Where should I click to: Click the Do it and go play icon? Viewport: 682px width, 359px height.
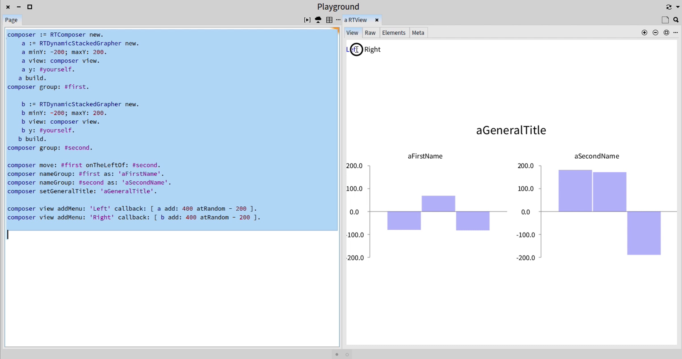coord(307,20)
